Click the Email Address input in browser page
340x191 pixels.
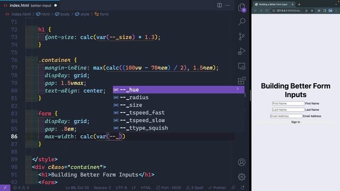(x=286, y=116)
